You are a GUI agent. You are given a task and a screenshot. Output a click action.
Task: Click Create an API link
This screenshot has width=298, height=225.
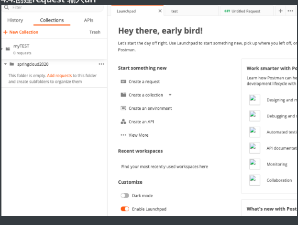141,122
